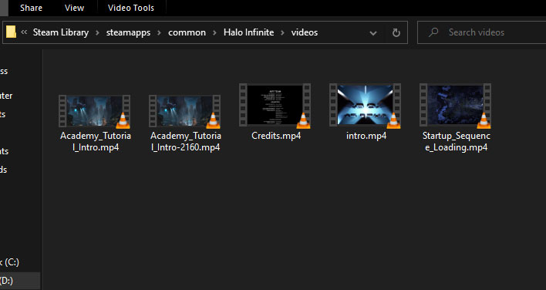Select Academy_Tutorial_Intro-2160.mp4 thumbnail

point(184,111)
